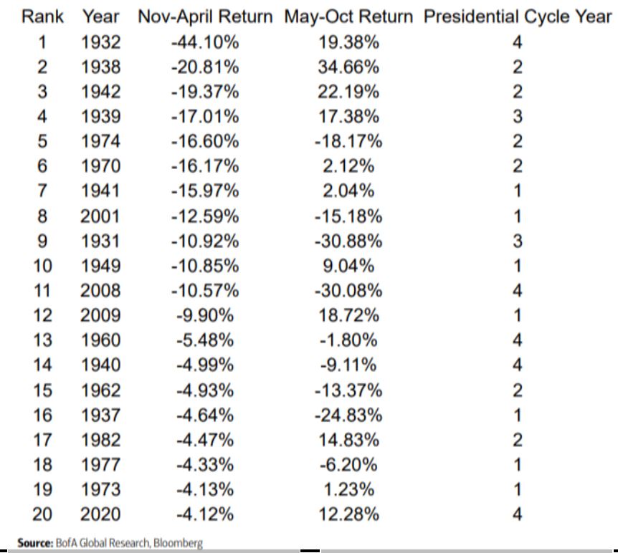Image resolution: width=618 pixels, height=553 pixels.
Task: Click the rank 15 cell
Action: pos(43,390)
